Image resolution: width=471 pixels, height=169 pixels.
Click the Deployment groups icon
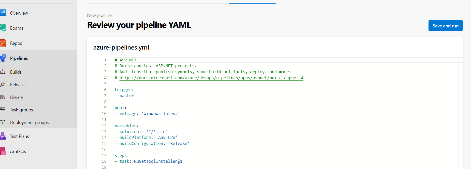tap(3, 122)
